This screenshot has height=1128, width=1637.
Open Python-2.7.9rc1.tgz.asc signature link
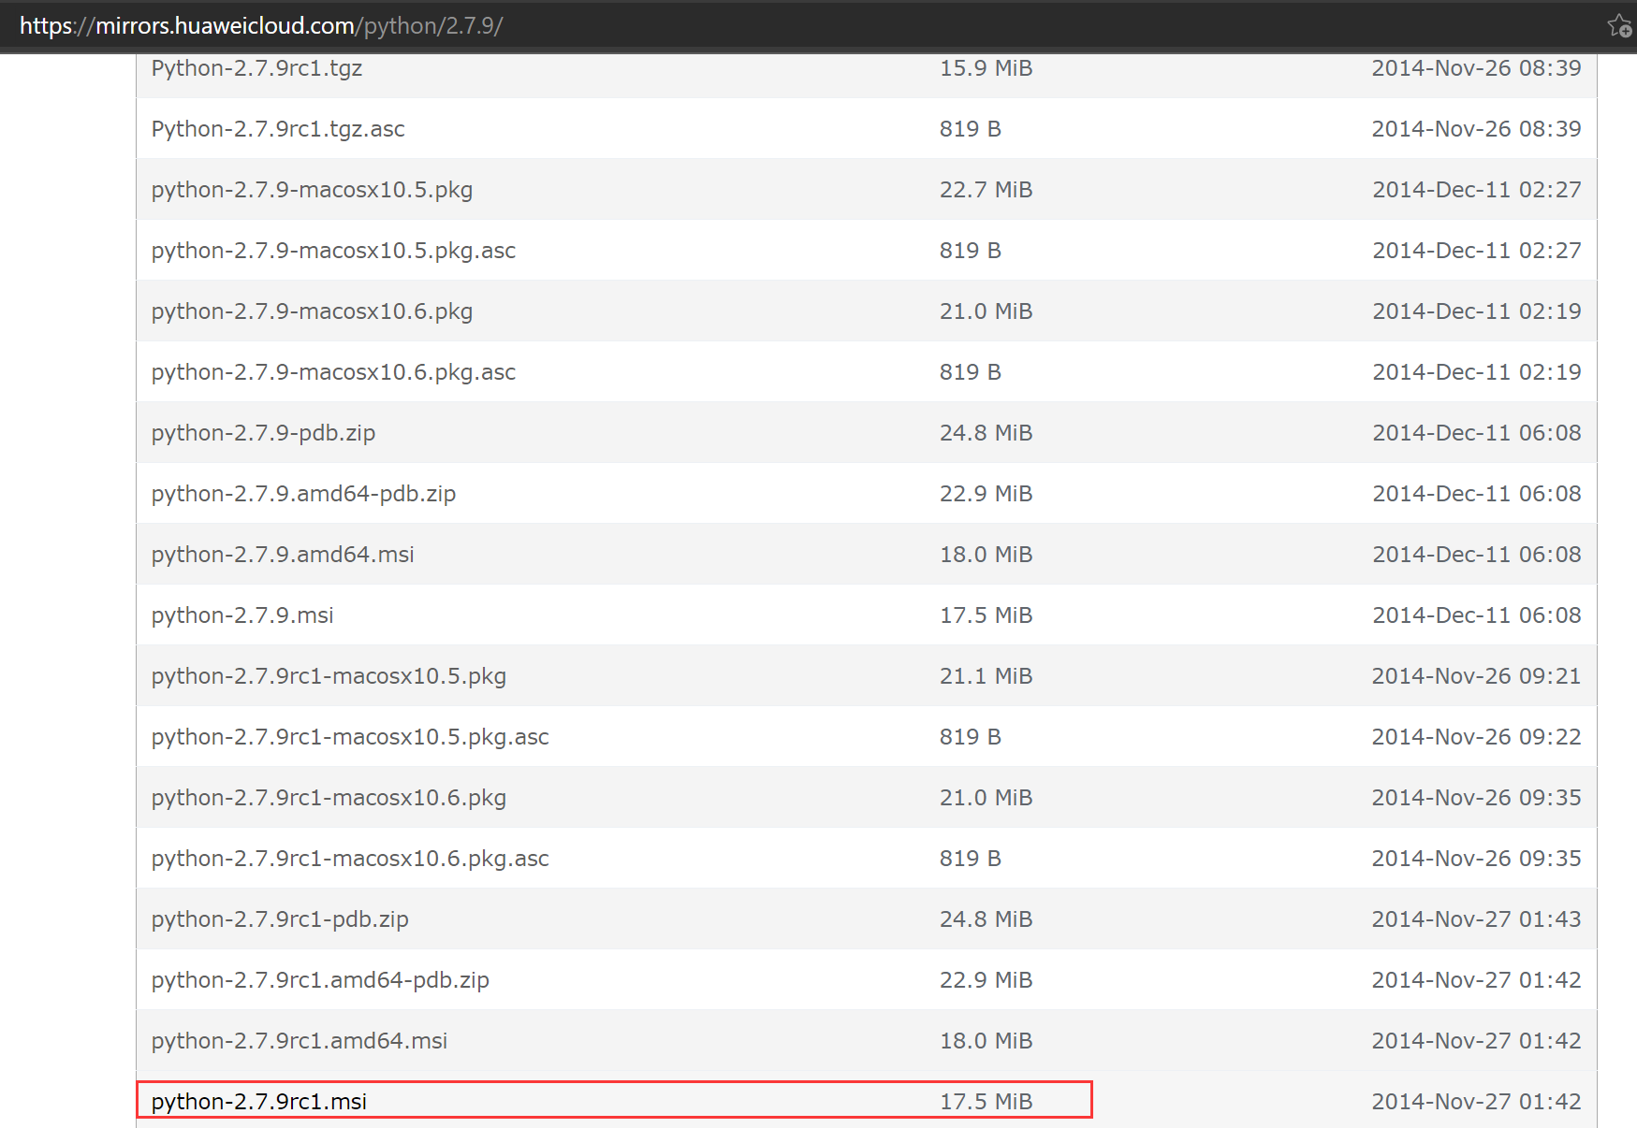tap(278, 129)
